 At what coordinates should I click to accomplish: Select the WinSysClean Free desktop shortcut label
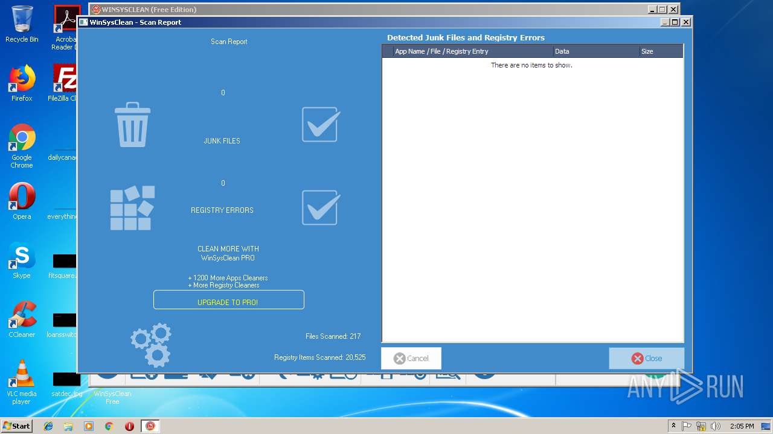click(112, 397)
